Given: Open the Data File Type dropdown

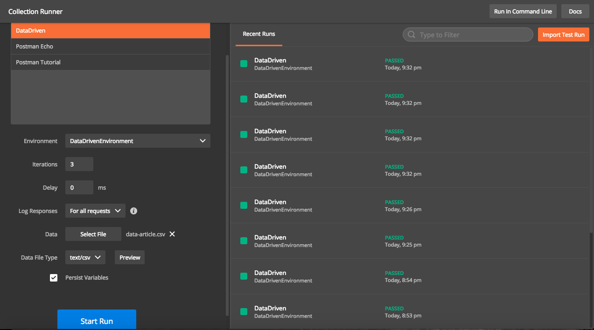Looking at the screenshot, I should pos(85,257).
